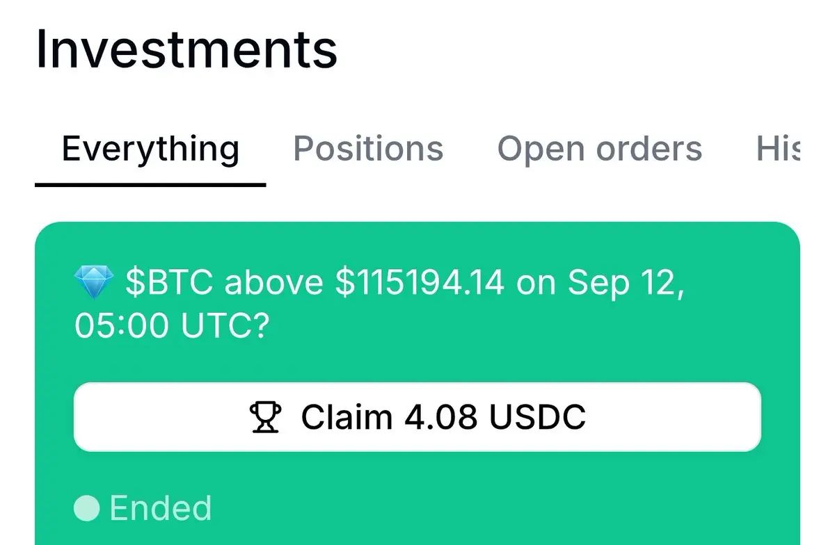
Task: Open the partially visible History tab
Action: (x=778, y=148)
